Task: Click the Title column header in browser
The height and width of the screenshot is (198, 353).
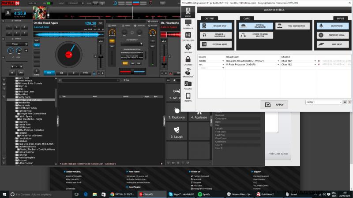Action: pyautogui.click(x=64, y=96)
